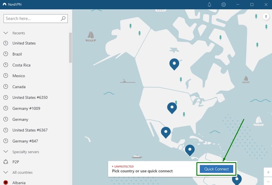
Task: Click the Quick Connect button
Action: [x=216, y=169]
